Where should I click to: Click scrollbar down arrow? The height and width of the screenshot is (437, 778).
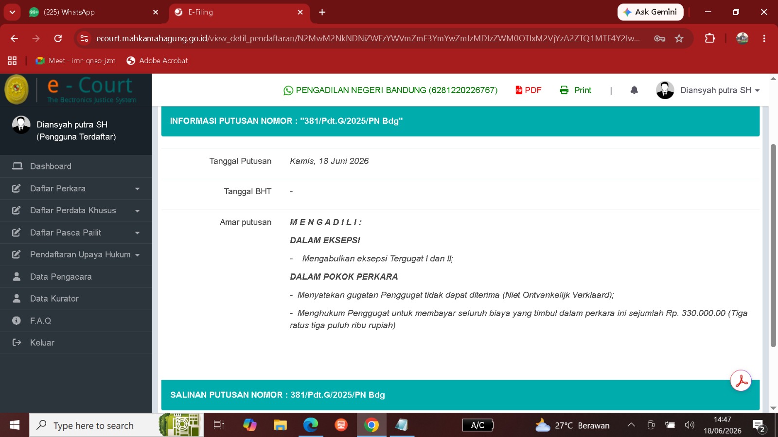tap(773, 408)
